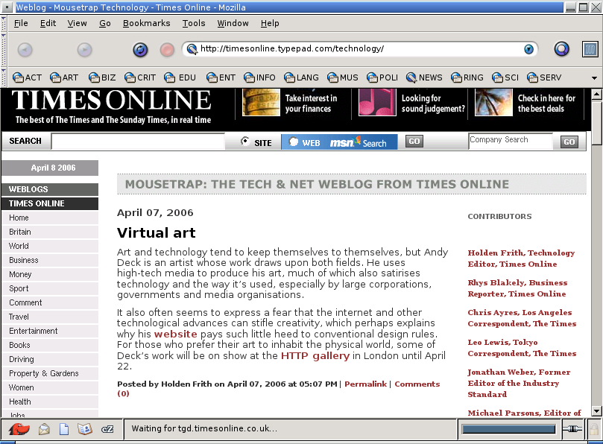Click the security lock icon in status bar

[594, 428]
